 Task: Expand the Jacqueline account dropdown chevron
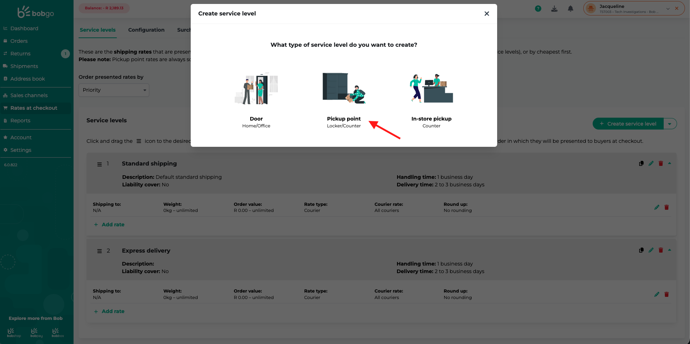pos(668,9)
